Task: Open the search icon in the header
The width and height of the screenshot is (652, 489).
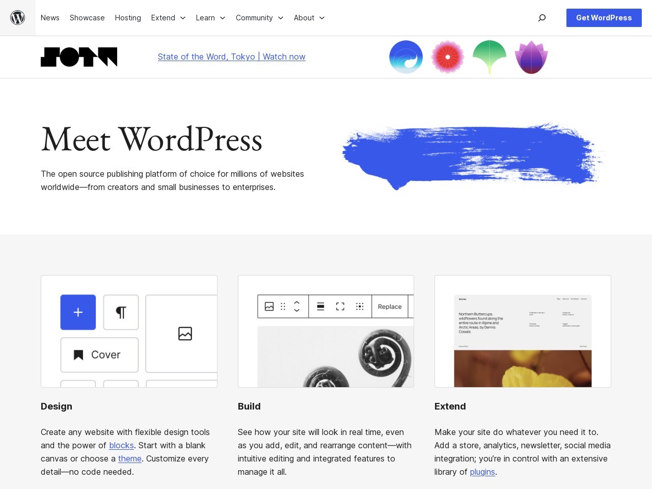Action: coord(541,18)
